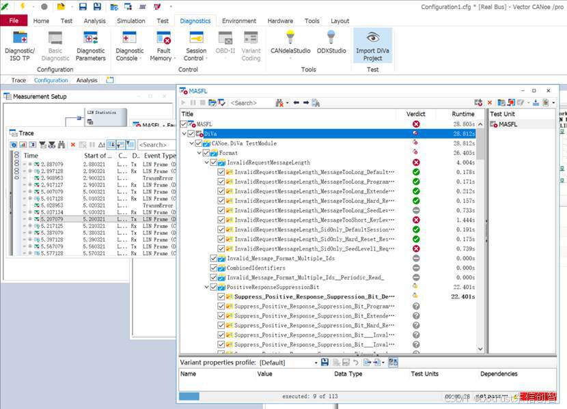Toggle the InvalidRequestMessageLength group checkbox
Viewport: 567px width, 409px height.
click(x=214, y=163)
